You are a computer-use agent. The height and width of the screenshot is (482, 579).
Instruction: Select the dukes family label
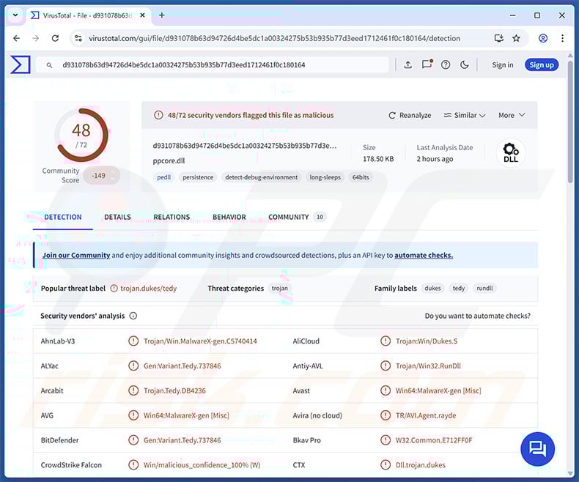tap(432, 288)
